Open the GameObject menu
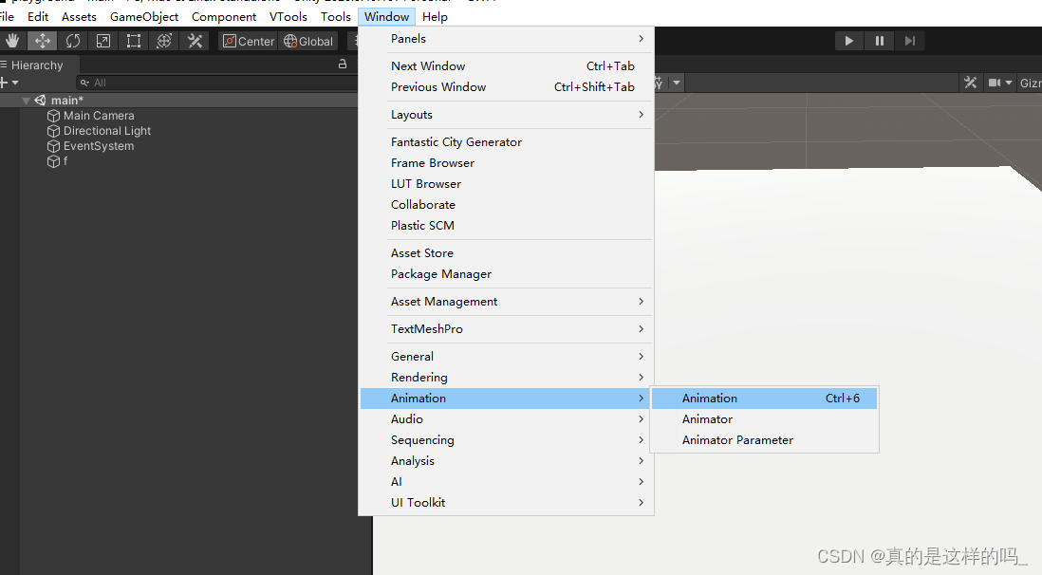The image size is (1042, 575). click(144, 17)
